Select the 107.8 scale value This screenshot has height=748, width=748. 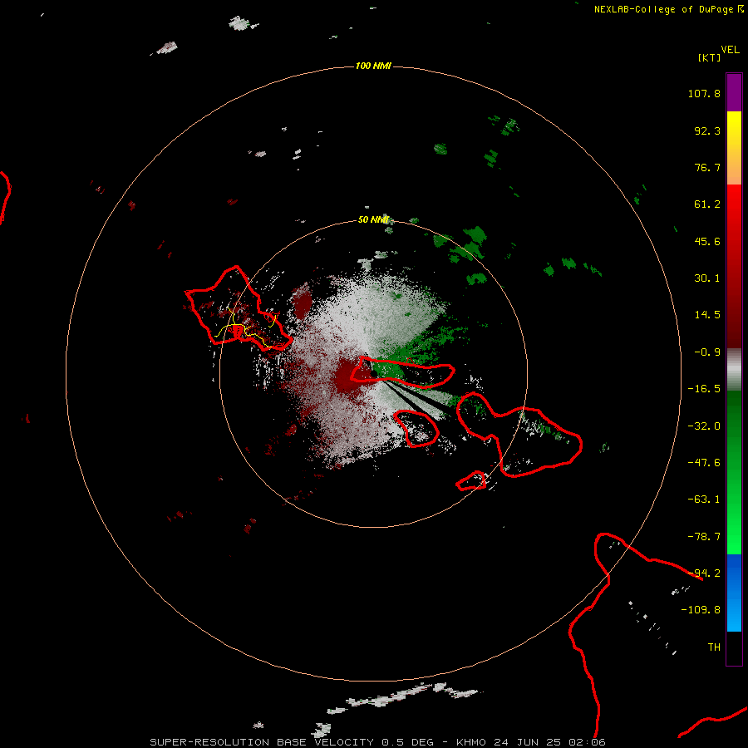click(704, 93)
